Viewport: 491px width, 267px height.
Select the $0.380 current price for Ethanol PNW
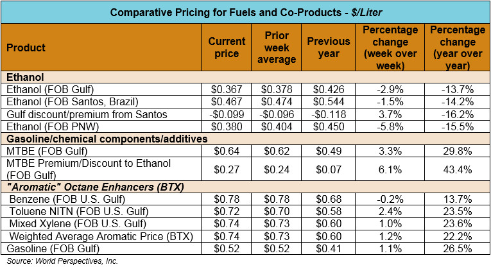pyautogui.click(x=227, y=126)
